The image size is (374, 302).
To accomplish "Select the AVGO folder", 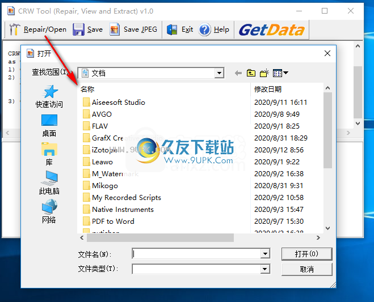I will pyautogui.click(x=97, y=114).
